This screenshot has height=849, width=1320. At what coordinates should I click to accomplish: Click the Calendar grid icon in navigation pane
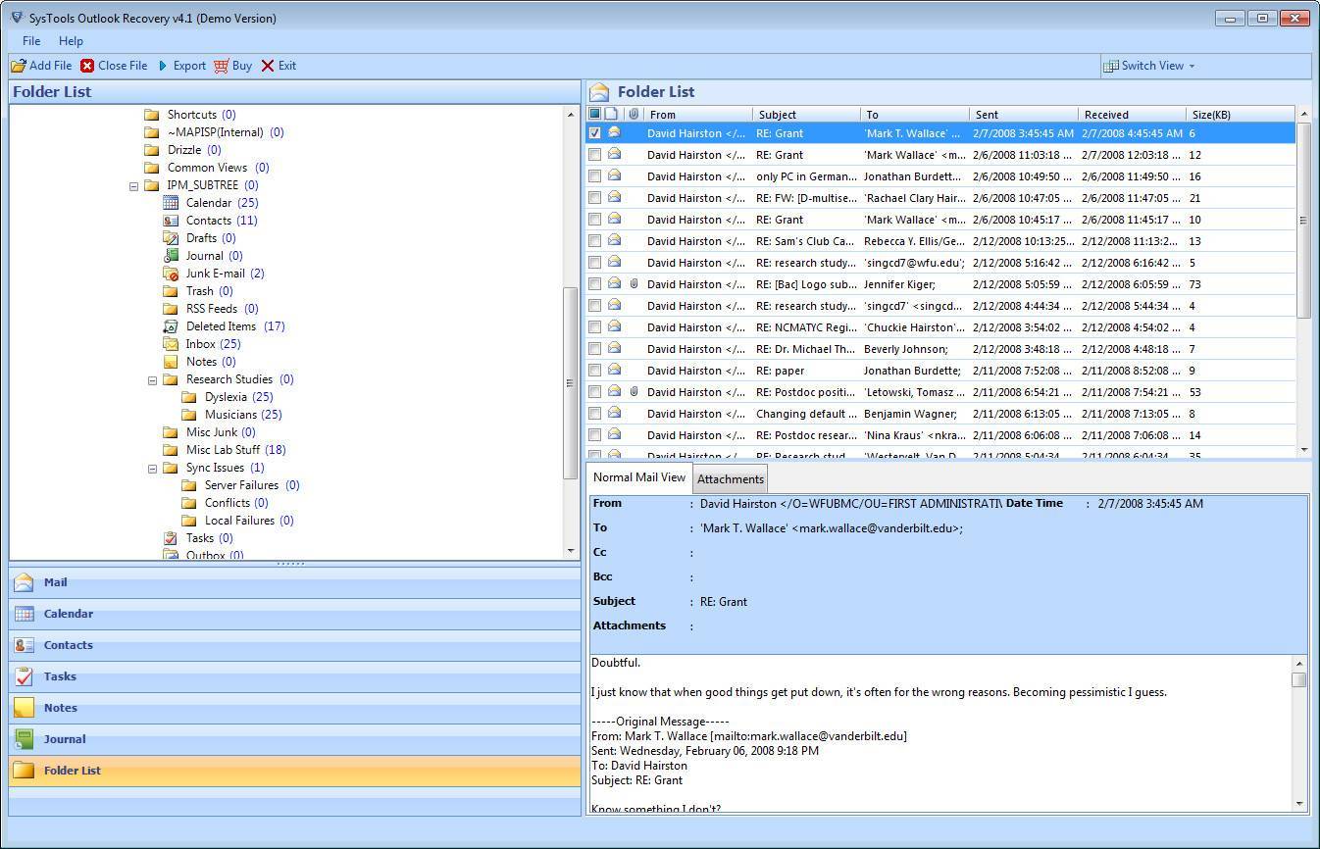(24, 614)
